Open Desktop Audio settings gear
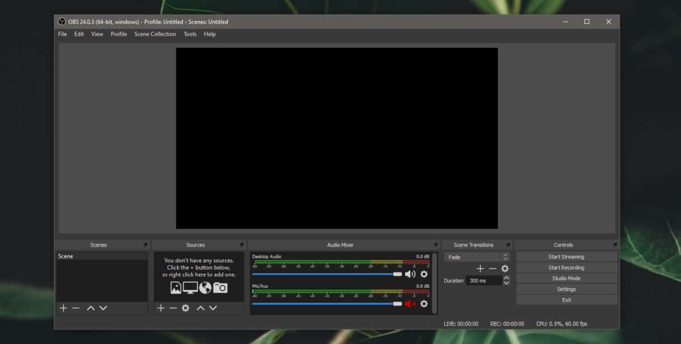Image resolution: width=681 pixels, height=344 pixels. click(x=424, y=274)
